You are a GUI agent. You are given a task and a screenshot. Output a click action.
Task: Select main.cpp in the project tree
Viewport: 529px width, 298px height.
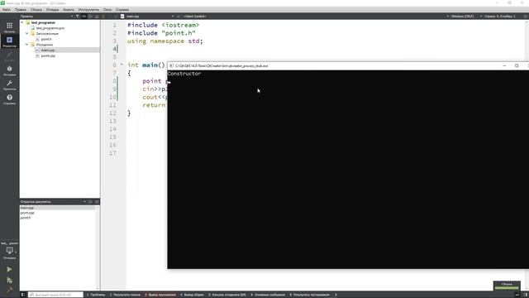[48, 50]
